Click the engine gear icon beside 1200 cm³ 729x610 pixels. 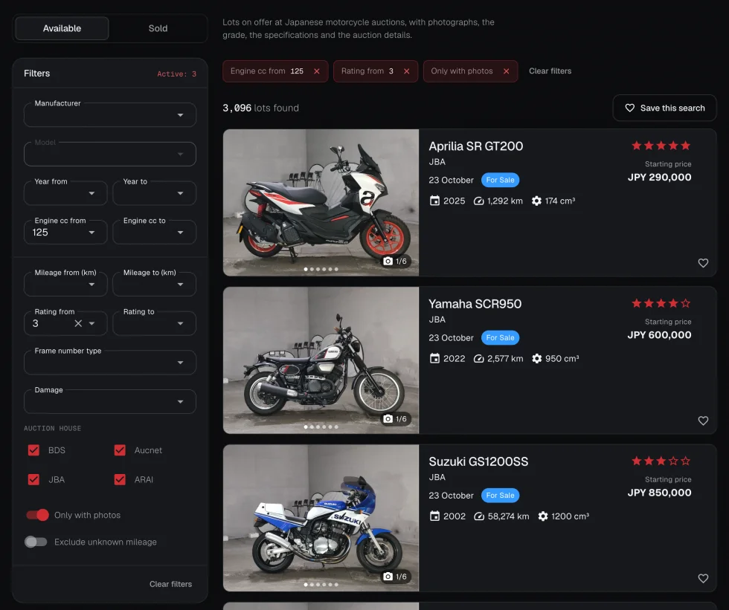click(x=542, y=516)
